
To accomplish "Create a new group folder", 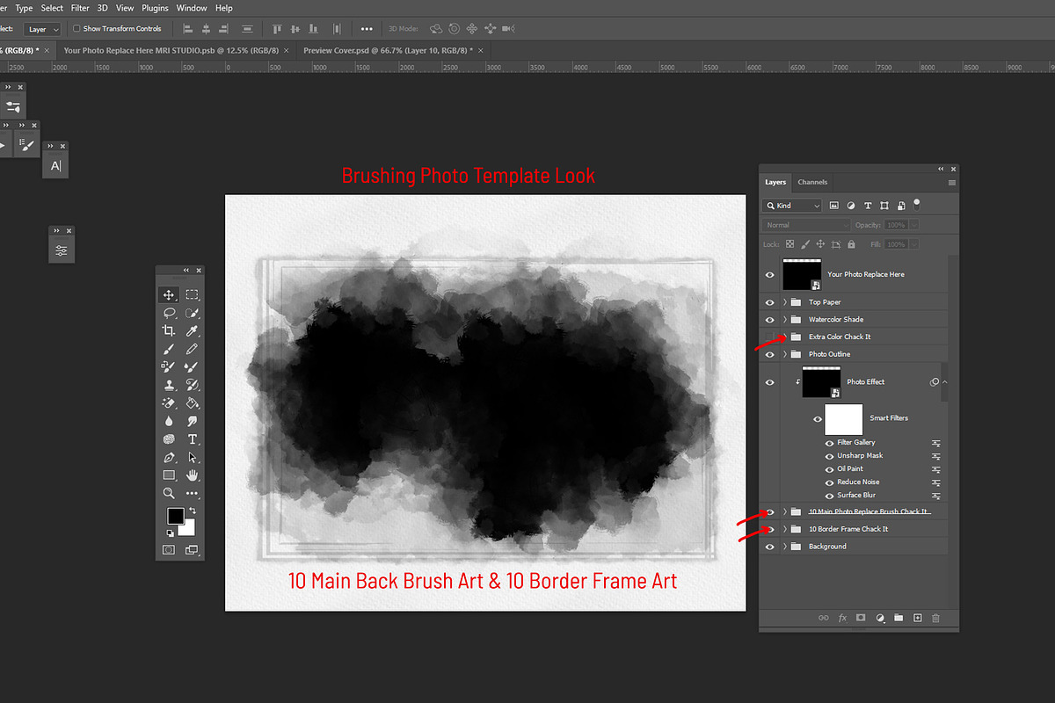I will pos(899,618).
